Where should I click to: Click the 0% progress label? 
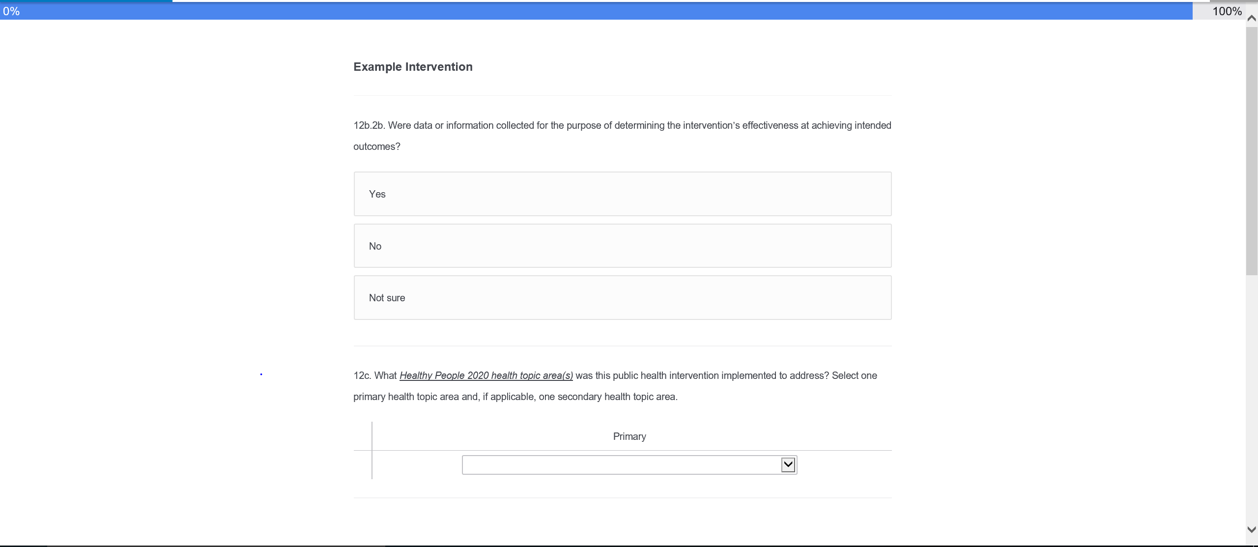point(11,11)
